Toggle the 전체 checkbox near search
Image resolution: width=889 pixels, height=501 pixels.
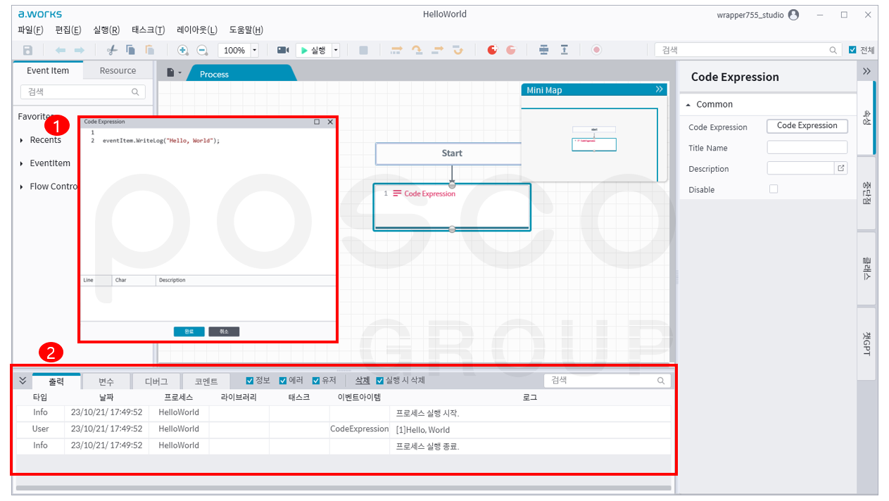coord(853,50)
